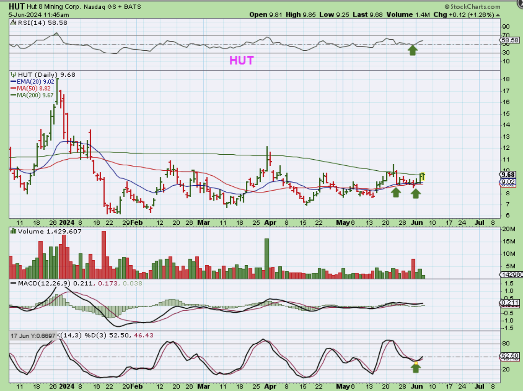Click the tallest red volume bar in January
523x391 pixels.
104,255
